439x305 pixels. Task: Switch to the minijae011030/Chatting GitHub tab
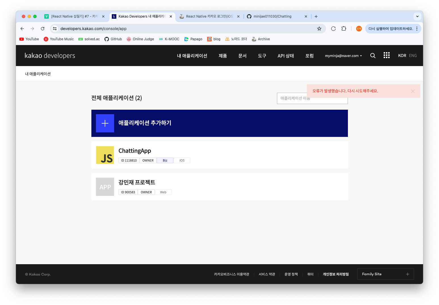click(277, 16)
